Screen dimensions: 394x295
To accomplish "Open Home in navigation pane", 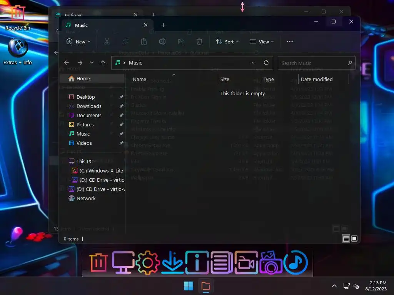I will (92, 78).
